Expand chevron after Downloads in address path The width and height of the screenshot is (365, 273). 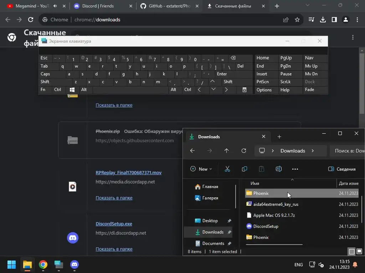[313, 151]
